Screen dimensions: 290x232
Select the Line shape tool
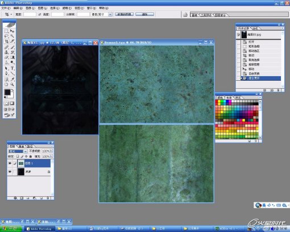pos(13,73)
